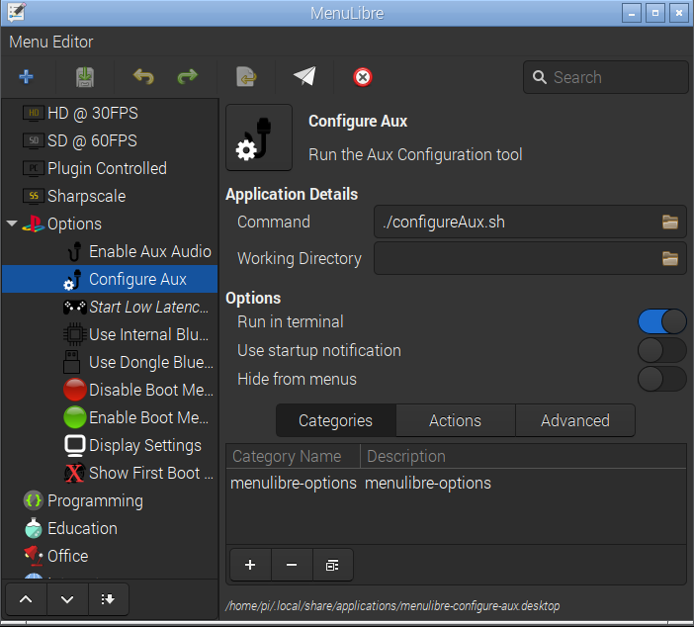
Task: Click the paper plane test launcher icon
Action: coord(304,76)
